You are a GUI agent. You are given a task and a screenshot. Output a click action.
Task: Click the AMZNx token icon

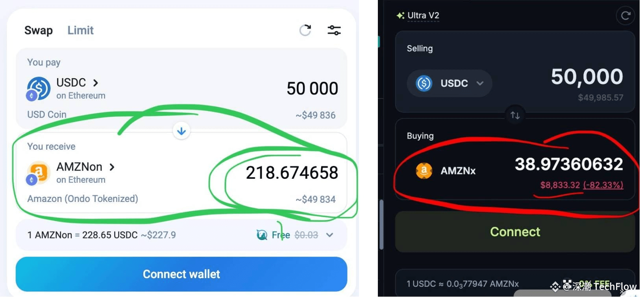coord(424,170)
